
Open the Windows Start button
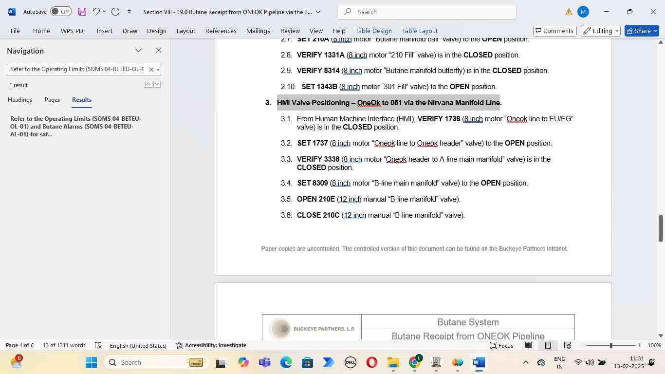[92, 362]
